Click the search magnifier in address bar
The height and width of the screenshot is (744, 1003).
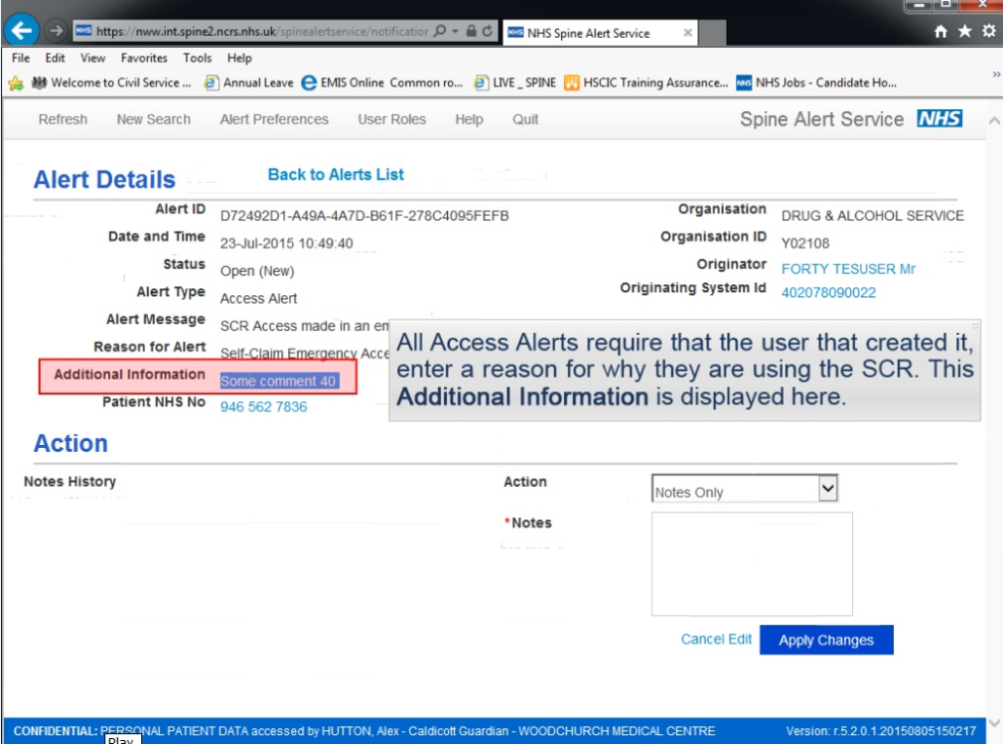[440, 31]
